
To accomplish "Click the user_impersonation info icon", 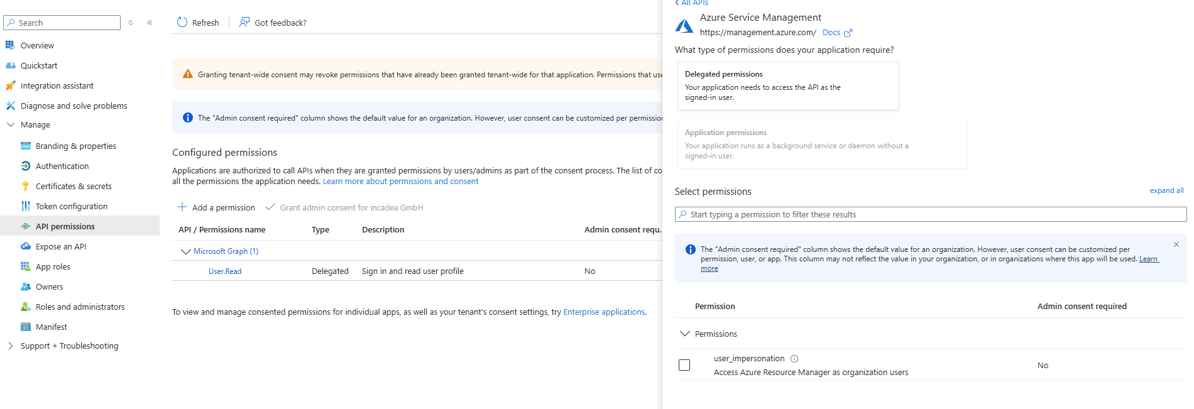I will point(794,359).
